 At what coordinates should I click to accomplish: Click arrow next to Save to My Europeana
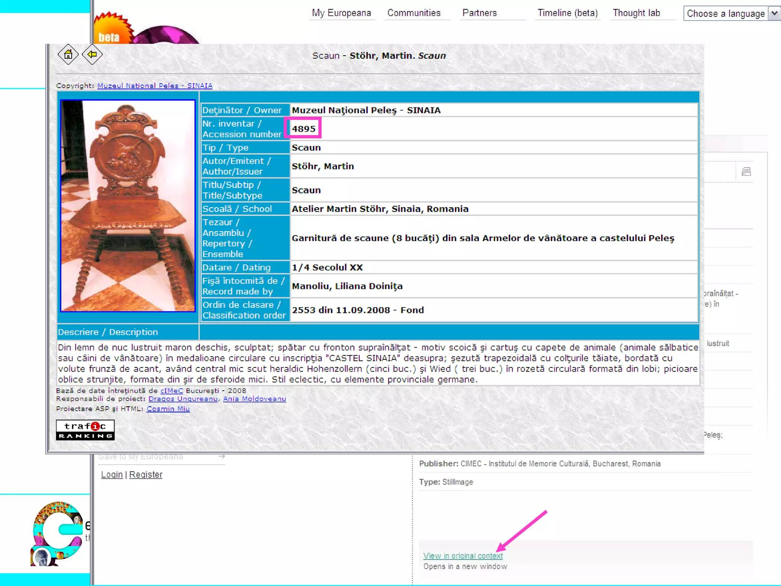click(222, 456)
